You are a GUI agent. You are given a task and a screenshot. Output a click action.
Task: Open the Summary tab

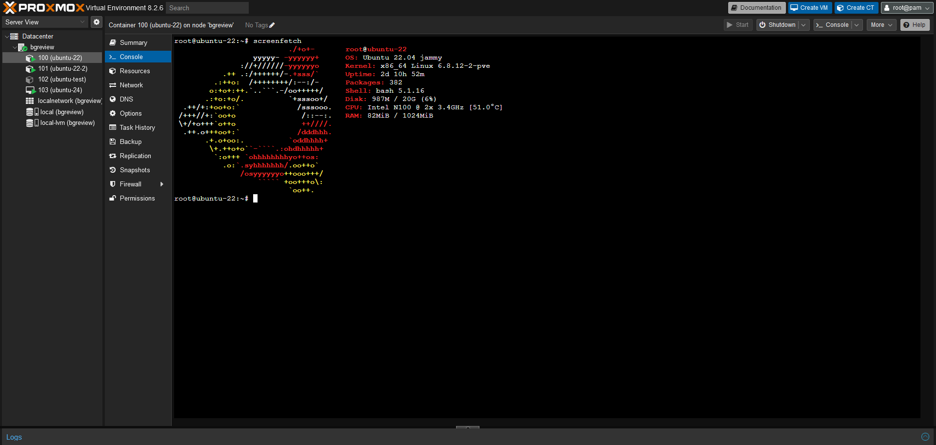coord(138,43)
